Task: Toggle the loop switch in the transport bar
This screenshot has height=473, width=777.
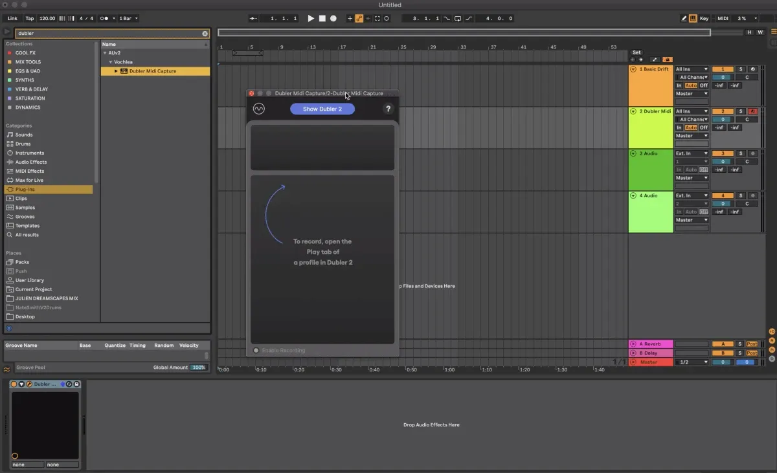Action: (458, 19)
